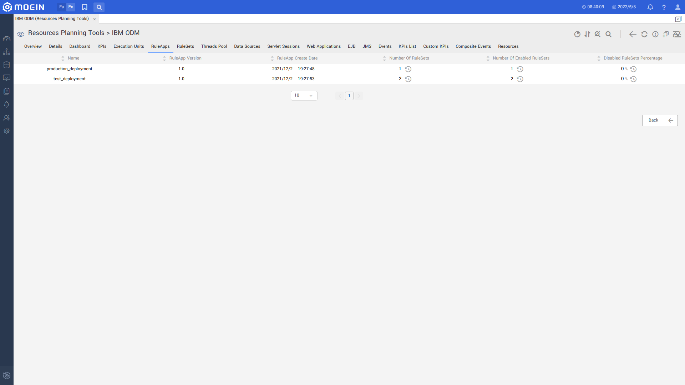This screenshot has height=385, width=685.
Task: Click the magnifier toolbar icon
Action: tap(609, 34)
